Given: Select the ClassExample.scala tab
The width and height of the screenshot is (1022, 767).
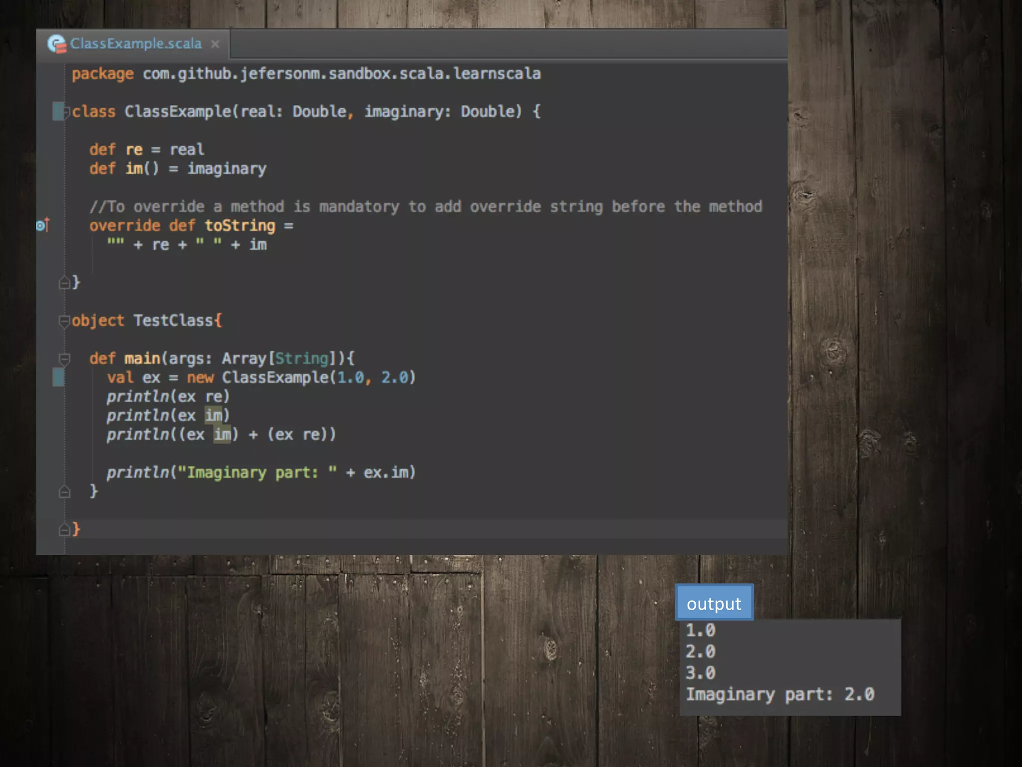Looking at the screenshot, I should pyautogui.click(x=135, y=44).
